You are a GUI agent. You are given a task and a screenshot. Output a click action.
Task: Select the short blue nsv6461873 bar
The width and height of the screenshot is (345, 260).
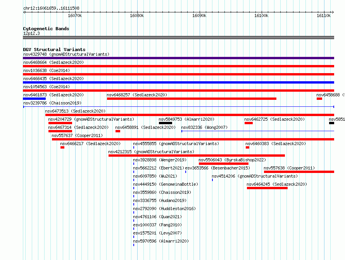pos(34,99)
